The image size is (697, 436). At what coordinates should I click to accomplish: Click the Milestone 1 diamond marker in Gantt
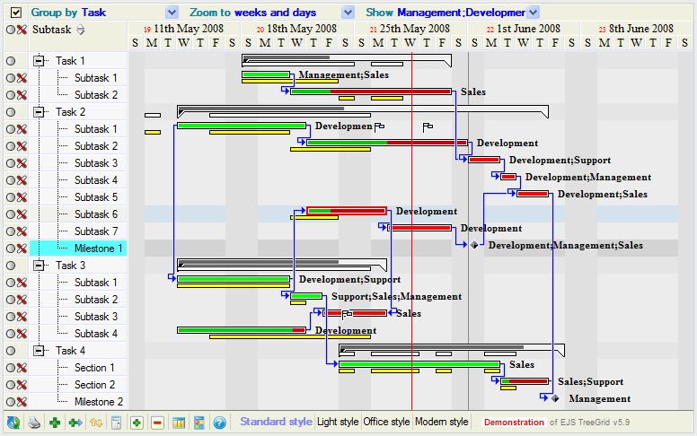tap(473, 245)
